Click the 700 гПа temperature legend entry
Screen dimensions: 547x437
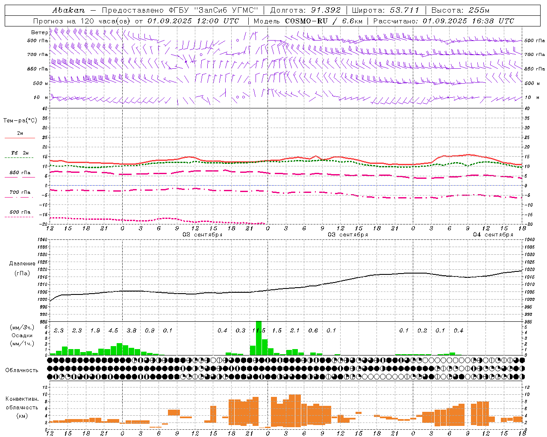pyautogui.click(x=20, y=192)
